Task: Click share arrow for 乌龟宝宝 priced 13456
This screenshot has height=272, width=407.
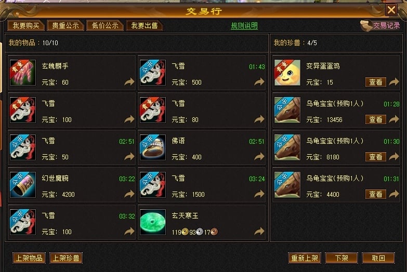Action: [x=394, y=119]
